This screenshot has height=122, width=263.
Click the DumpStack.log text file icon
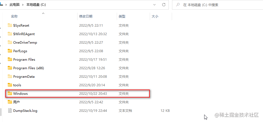click(10, 110)
